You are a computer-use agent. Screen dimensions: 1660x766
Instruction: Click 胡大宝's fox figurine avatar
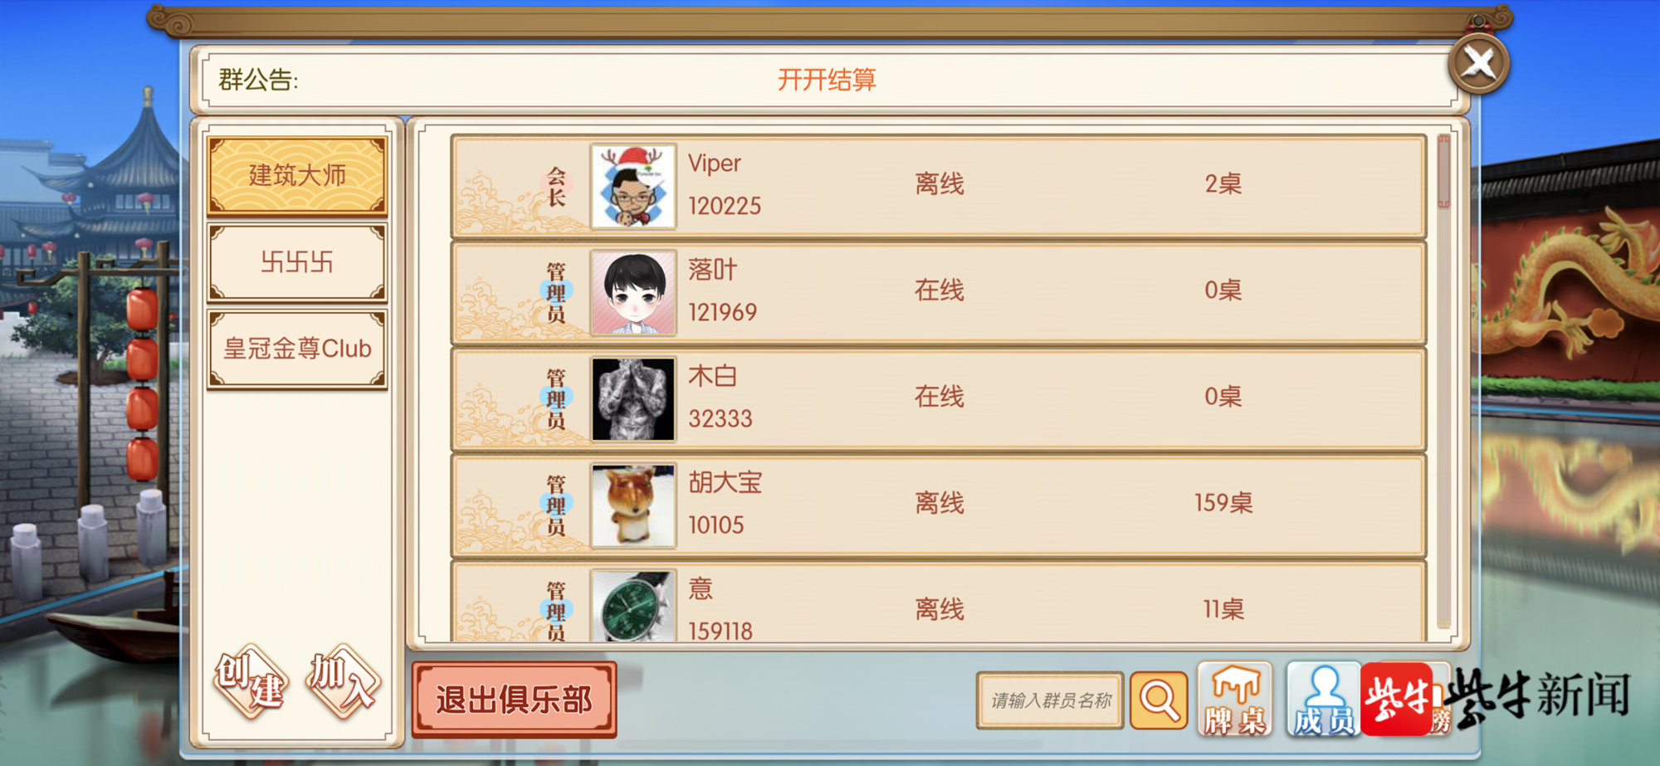[x=633, y=505]
